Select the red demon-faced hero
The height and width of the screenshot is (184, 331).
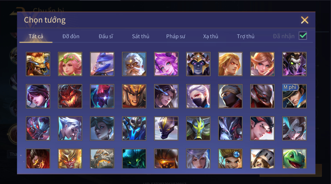pyautogui.click(x=70, y=96)
